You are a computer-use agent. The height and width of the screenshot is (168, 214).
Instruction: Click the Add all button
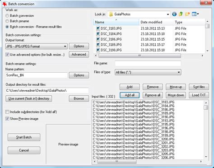coord(130,95)
